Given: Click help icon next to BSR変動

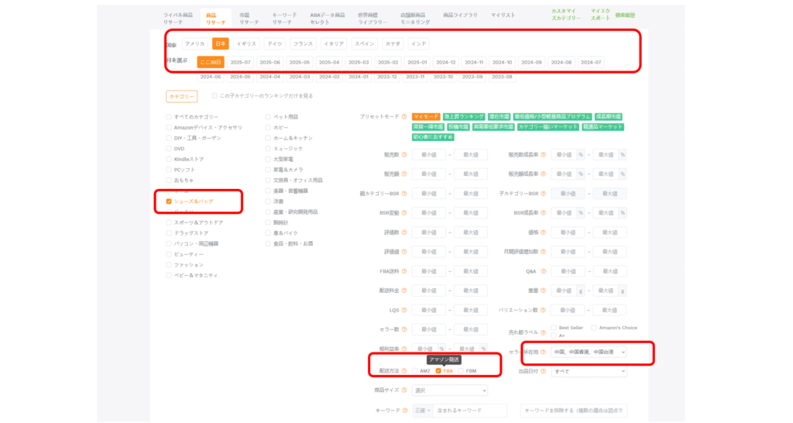Looking at the screenshot, I should [x=404, y=213].
